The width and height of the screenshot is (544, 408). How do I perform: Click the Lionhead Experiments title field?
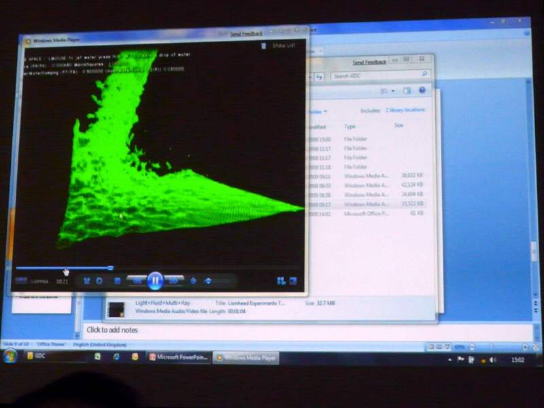tap(256, 303)
